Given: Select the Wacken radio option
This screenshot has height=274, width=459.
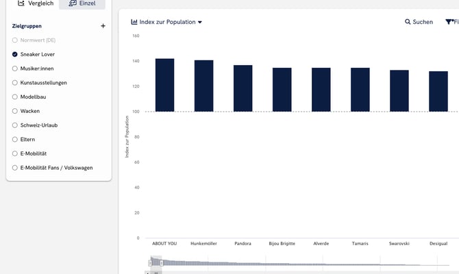Looking at the screenshot, I should point(15,111).
